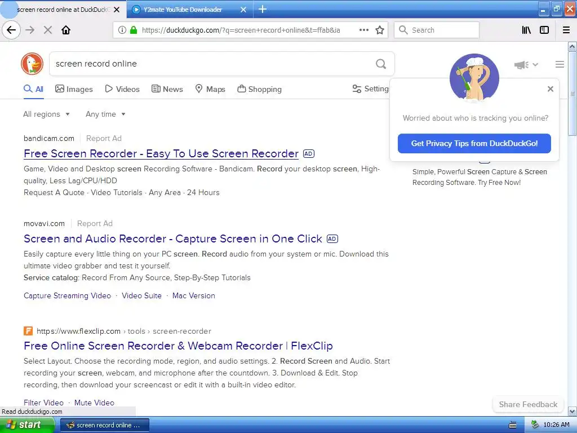Click the browser Back arrow button
Image resolution: width=577 pixels, height=433 pixels.
11,30
